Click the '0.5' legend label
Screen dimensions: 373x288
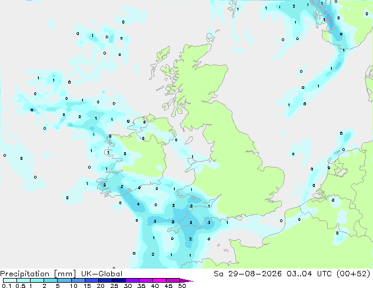tap(20, 286)
